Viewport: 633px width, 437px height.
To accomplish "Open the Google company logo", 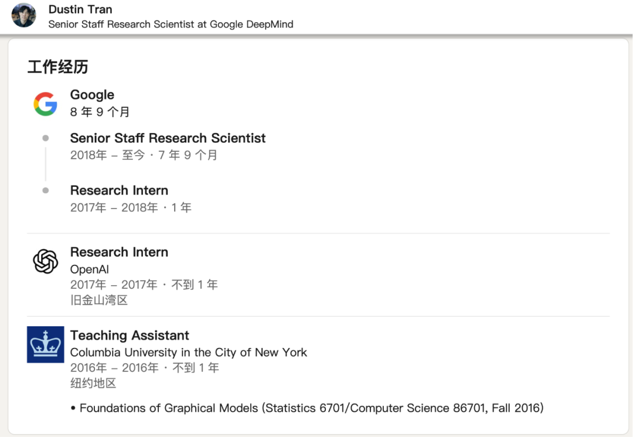I will tap(45, 104).
